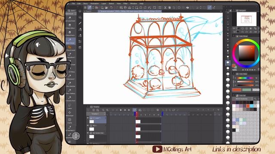Open the Window menu

(134, 3)
